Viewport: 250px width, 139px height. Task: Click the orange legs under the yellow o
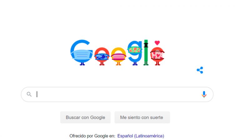(118, 64)
